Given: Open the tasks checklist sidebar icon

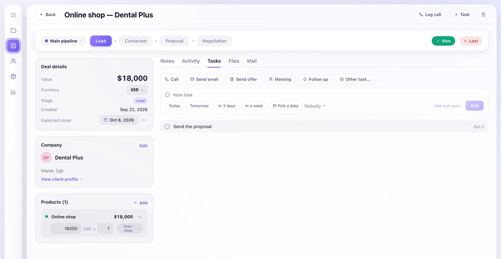Looking at the screenshot, I should 13,15.
